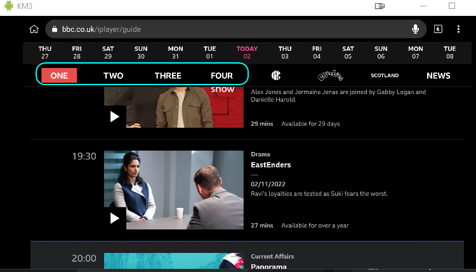Viewport: 476px width, 272px height.
Task: Click the 19:30 time label
Action: [x=84, y=156]
